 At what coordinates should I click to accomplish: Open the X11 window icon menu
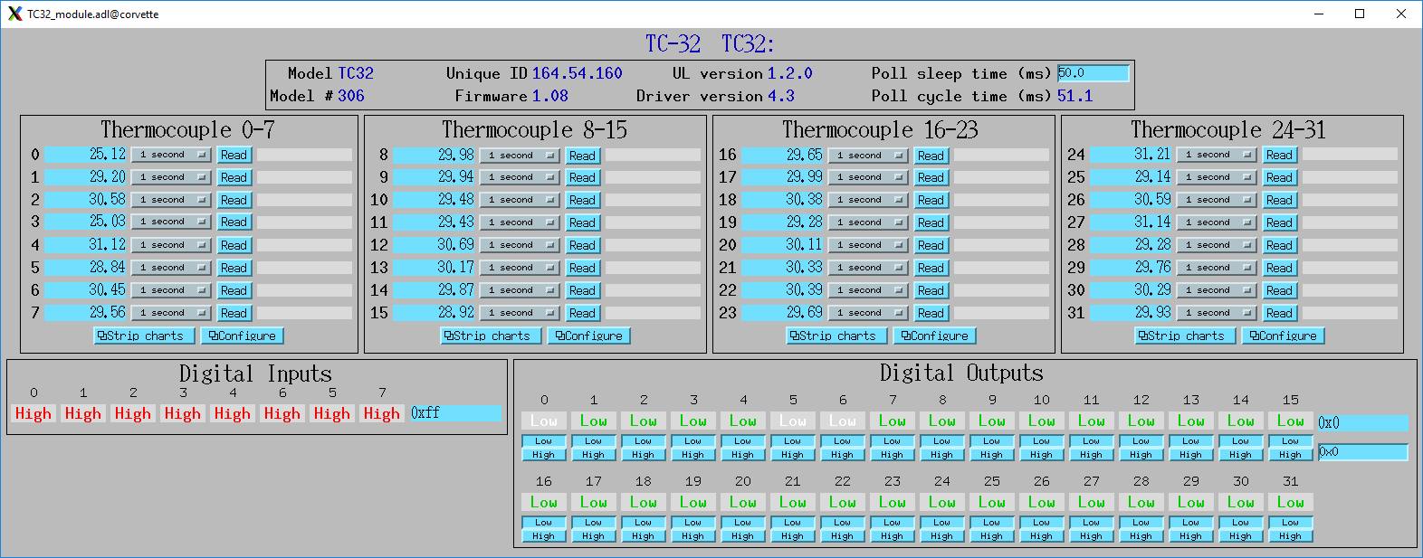click(14, 14)
